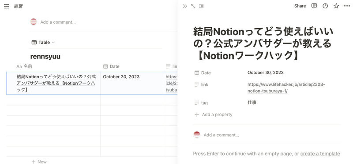Expand the Table view dropdown chevron
This screenshot has width=353, height=164.
click(x=53, y=42)
